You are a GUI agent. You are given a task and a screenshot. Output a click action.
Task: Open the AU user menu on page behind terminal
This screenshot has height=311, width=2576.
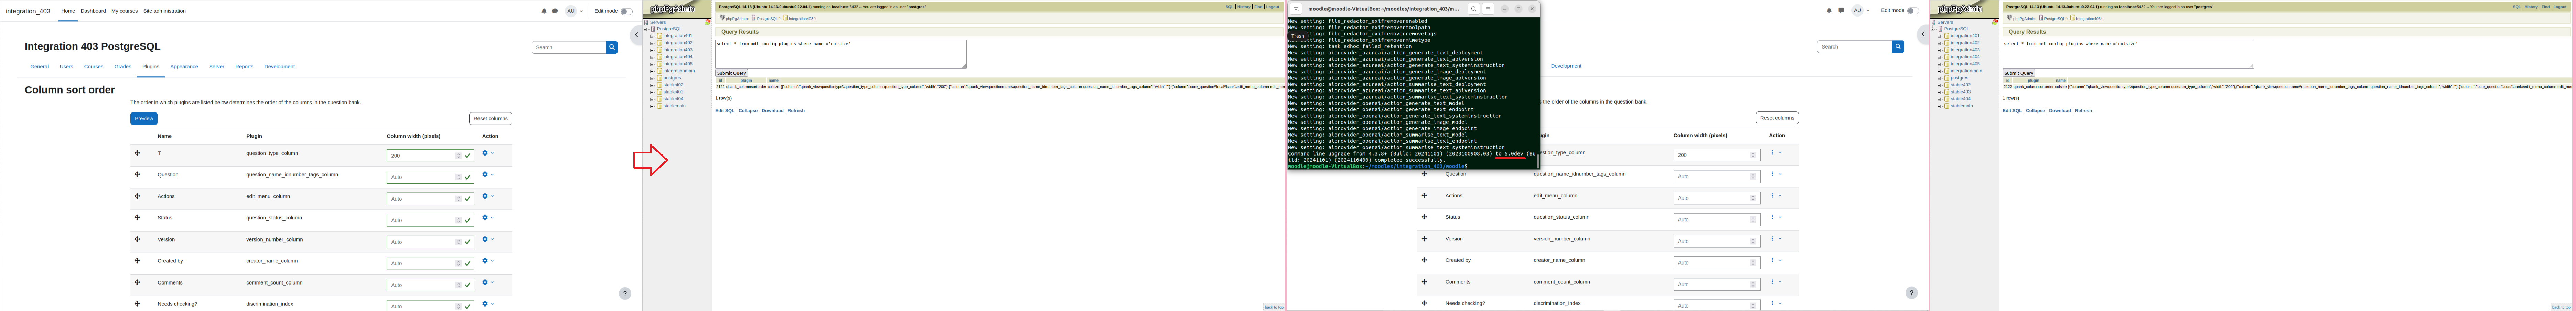[x=1861, y=11]
